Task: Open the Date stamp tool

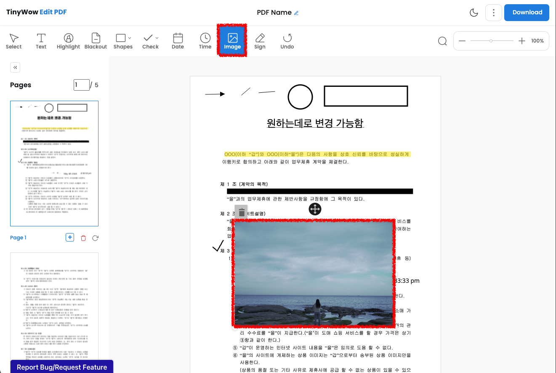Action: (178, 40)
